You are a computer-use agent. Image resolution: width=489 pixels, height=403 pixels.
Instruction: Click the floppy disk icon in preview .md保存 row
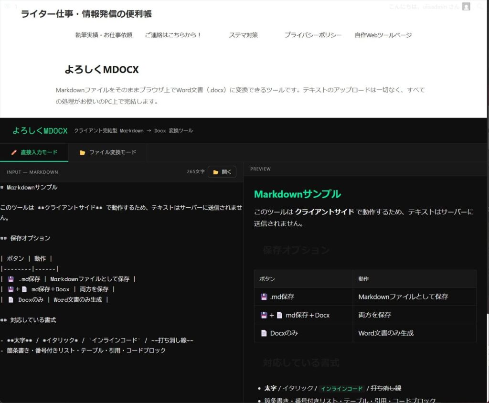pyautogui.click(x=264, y=297)
